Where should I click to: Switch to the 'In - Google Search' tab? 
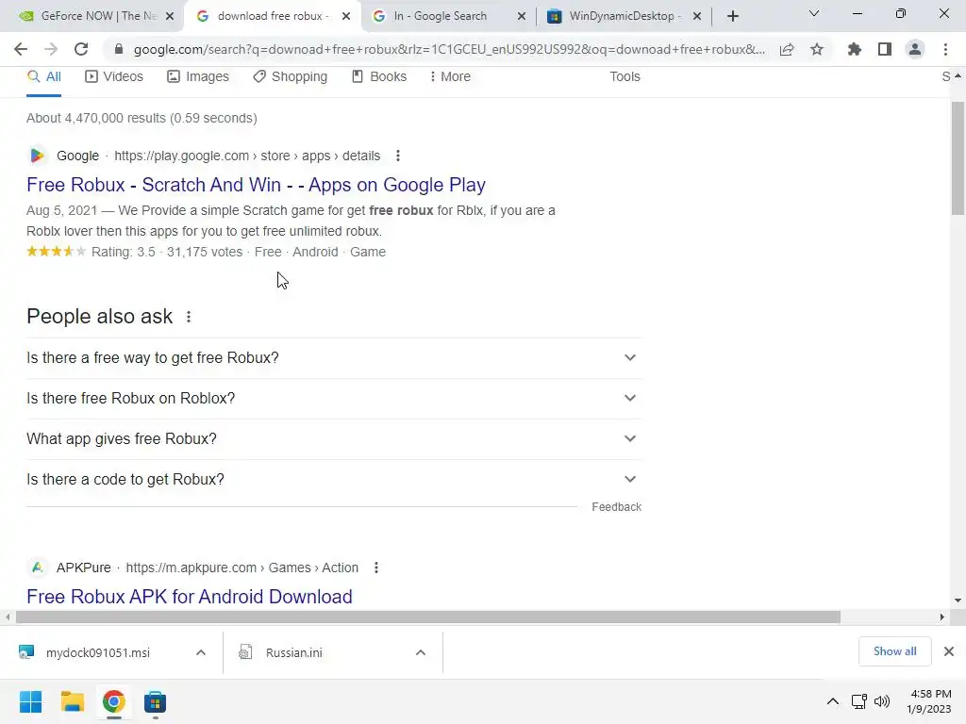[448, 16]
